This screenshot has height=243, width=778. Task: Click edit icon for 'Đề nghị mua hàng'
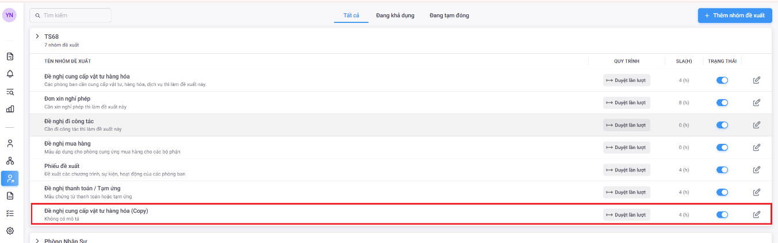point(756,147)
